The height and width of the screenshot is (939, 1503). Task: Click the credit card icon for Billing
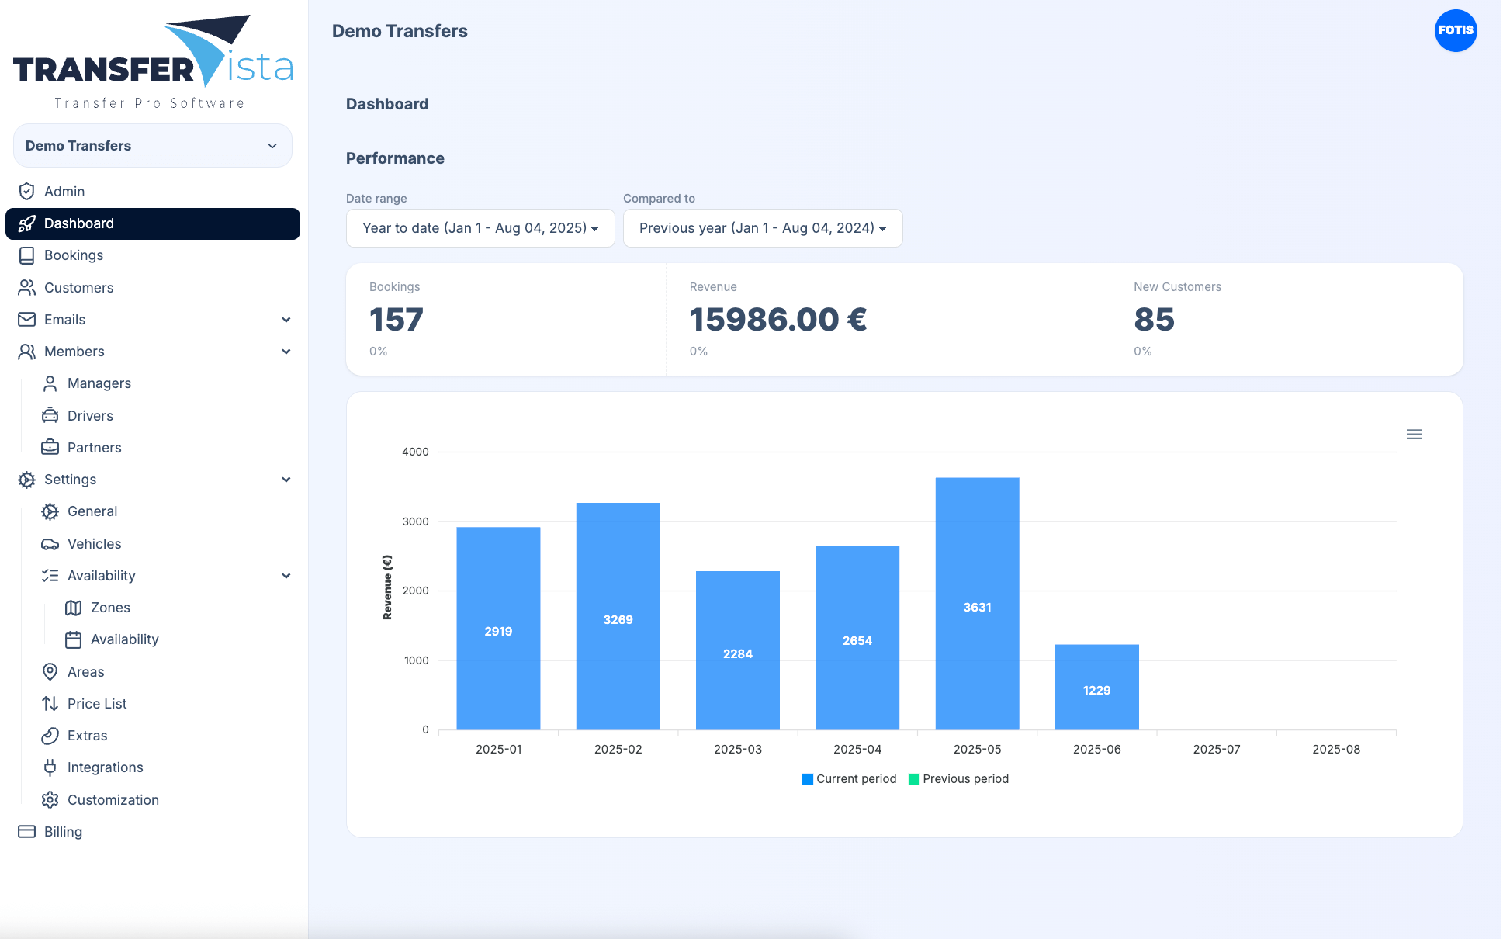tap(27, 832)
